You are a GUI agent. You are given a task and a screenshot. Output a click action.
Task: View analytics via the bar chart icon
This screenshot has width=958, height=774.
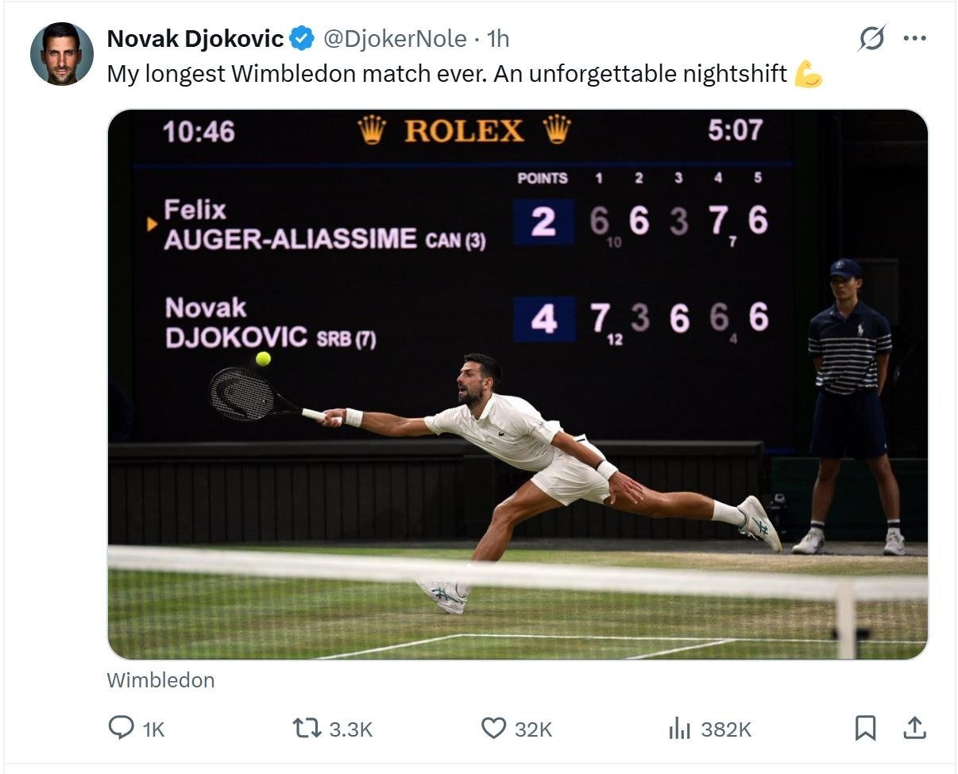point(679,728)
